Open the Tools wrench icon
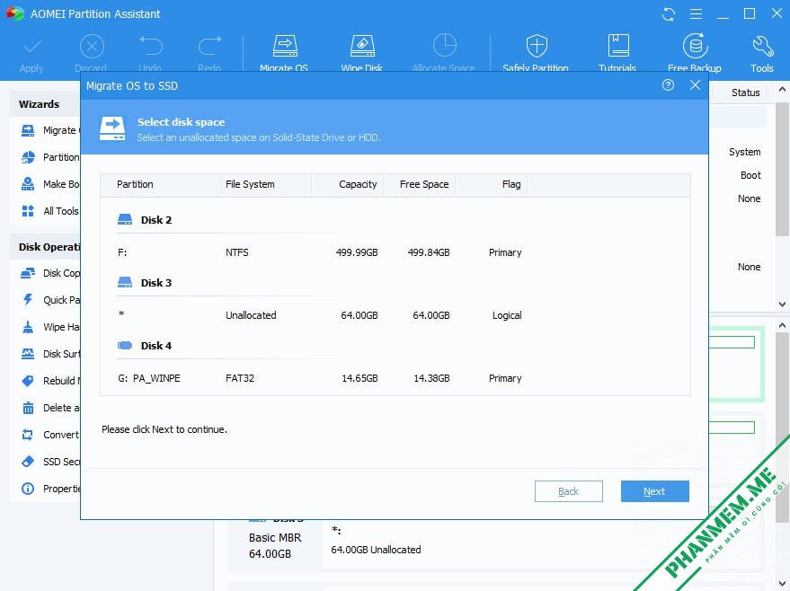 point(762,46)
